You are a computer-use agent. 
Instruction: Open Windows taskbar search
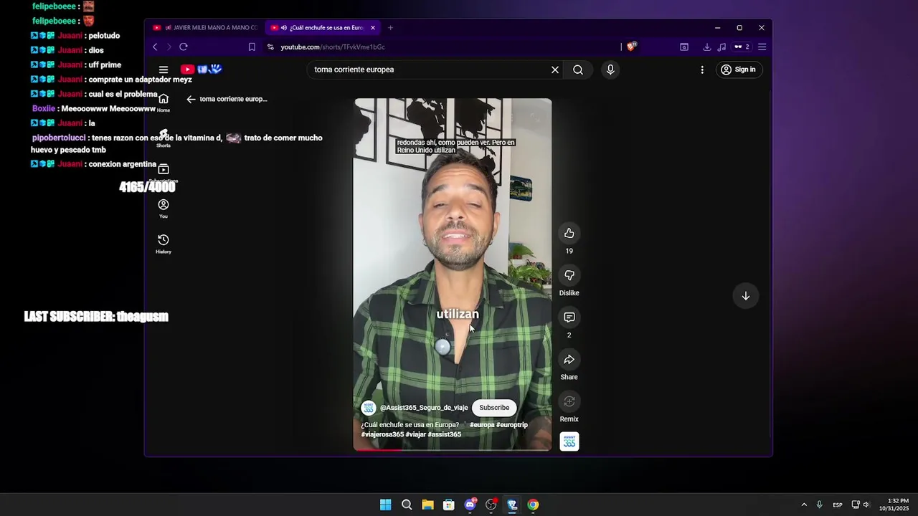click(407, 505)
